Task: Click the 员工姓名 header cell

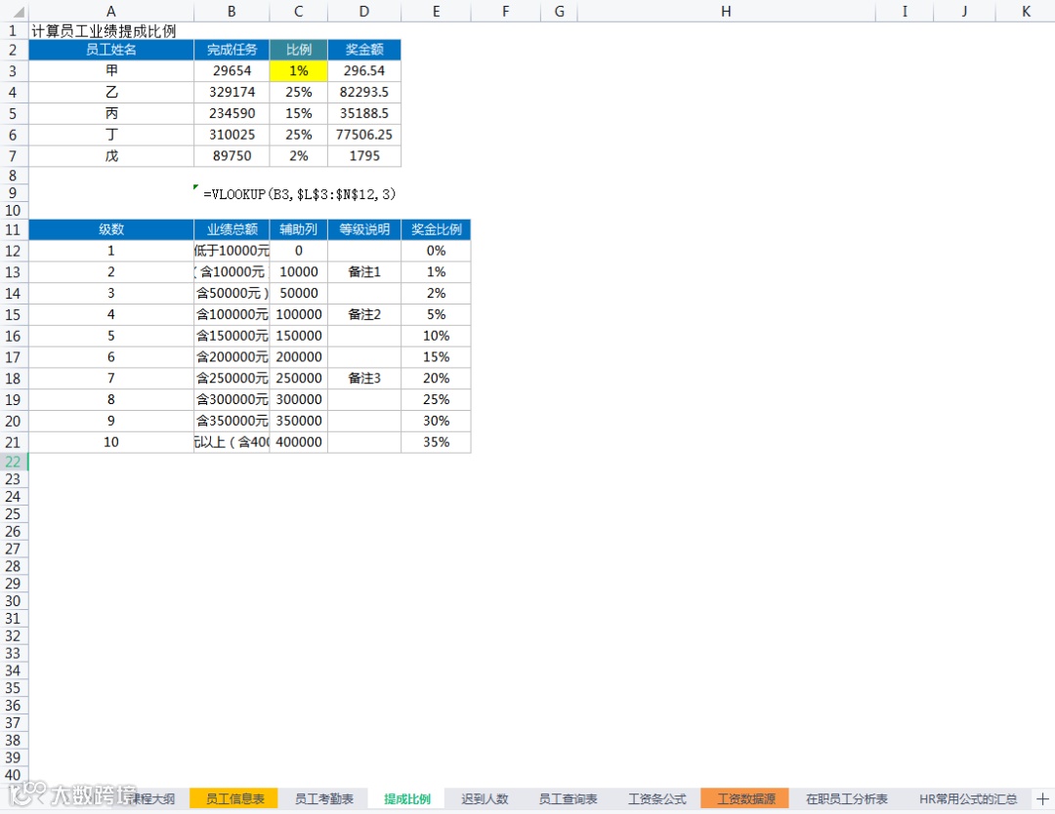Action: [x=111, y=50]
